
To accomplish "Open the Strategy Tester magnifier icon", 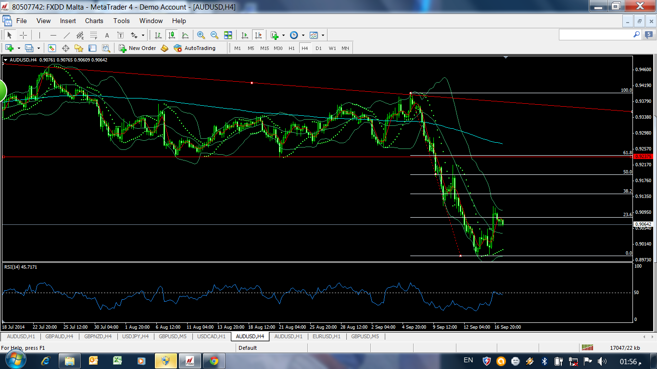I will 106,48.
